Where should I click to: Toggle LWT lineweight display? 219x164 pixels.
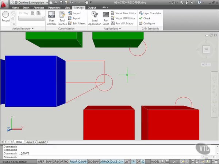pyautogui.click(x=127, y=161)
